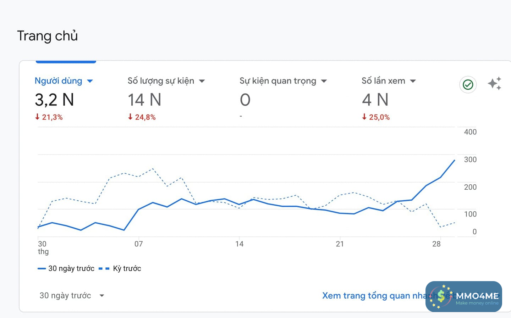Click the 21 date marker on chart axis
The width and height of the screenshot is (511, 318).
340,244
